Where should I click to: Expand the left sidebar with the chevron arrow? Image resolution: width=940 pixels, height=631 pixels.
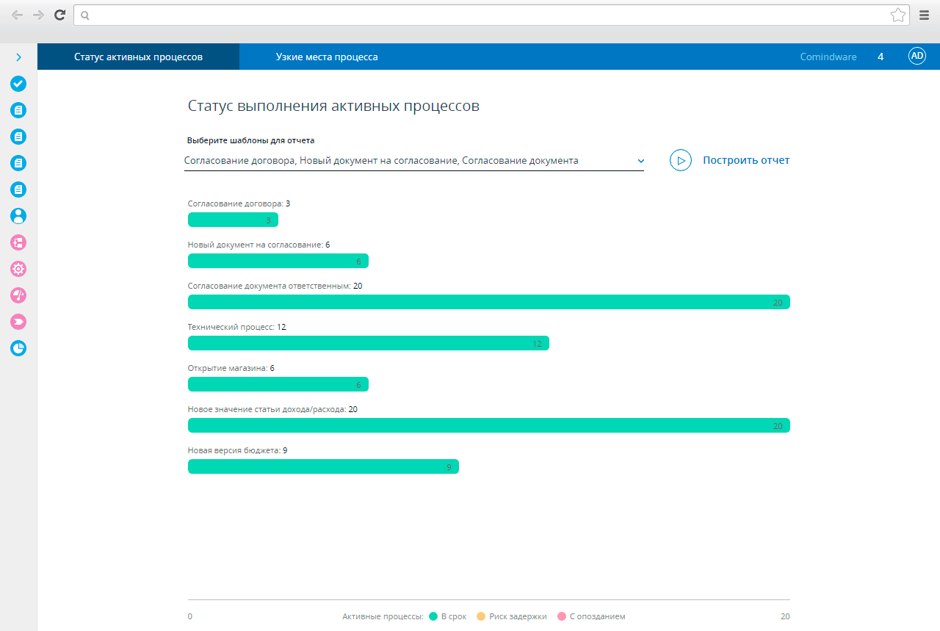[18, 57]
